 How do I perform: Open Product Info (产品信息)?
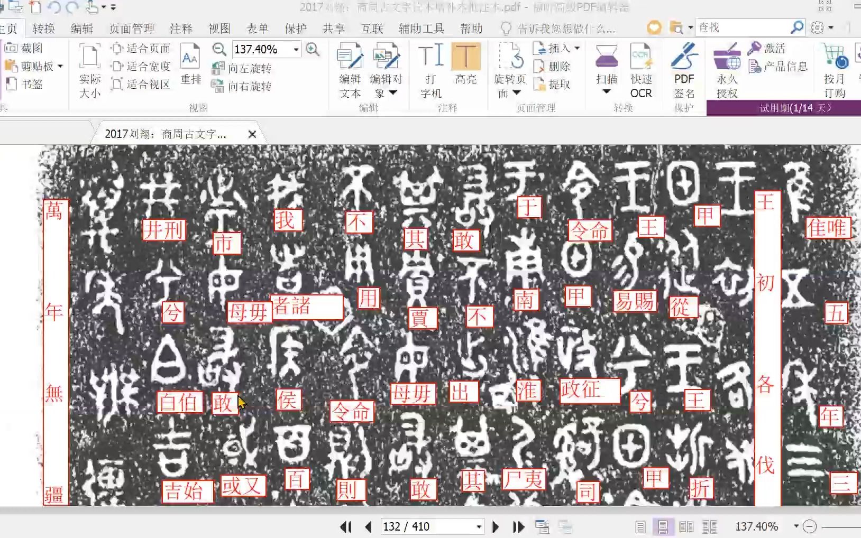click(x=778, y=66)
